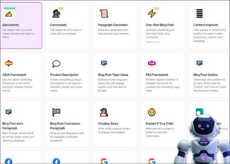Image resolution: width=230 pixels, height=164 pixels.
Task: Click the second Facebook logo icon
Action: click(x=56, y=161)
